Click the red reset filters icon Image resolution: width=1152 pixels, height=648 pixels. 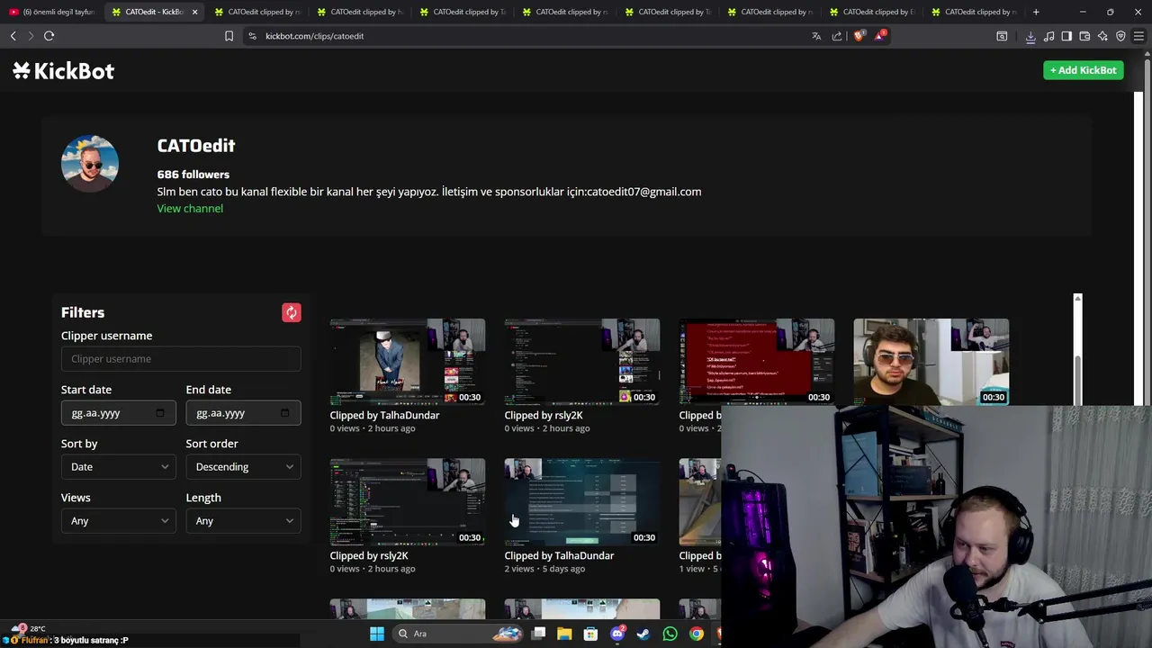pos(291,312)
